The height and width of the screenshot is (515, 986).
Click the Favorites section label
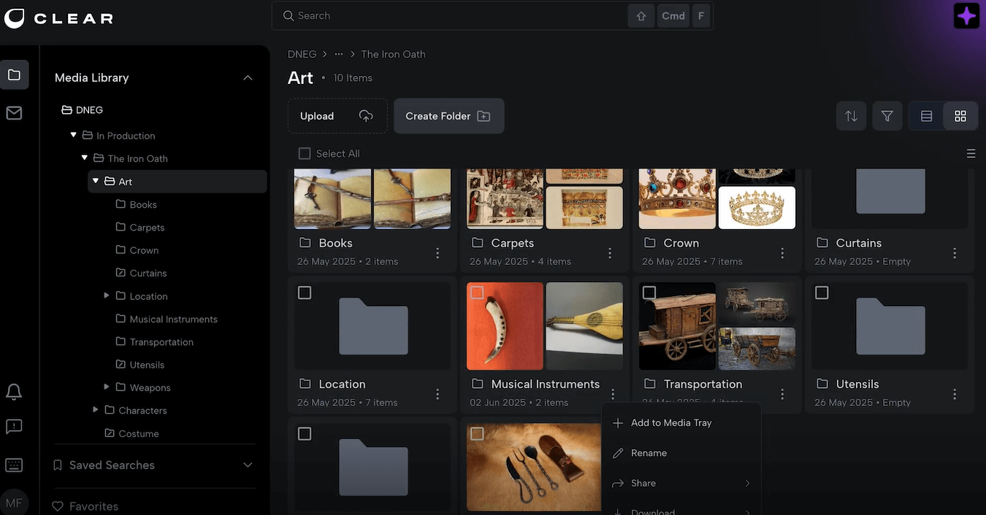point(93,506)
